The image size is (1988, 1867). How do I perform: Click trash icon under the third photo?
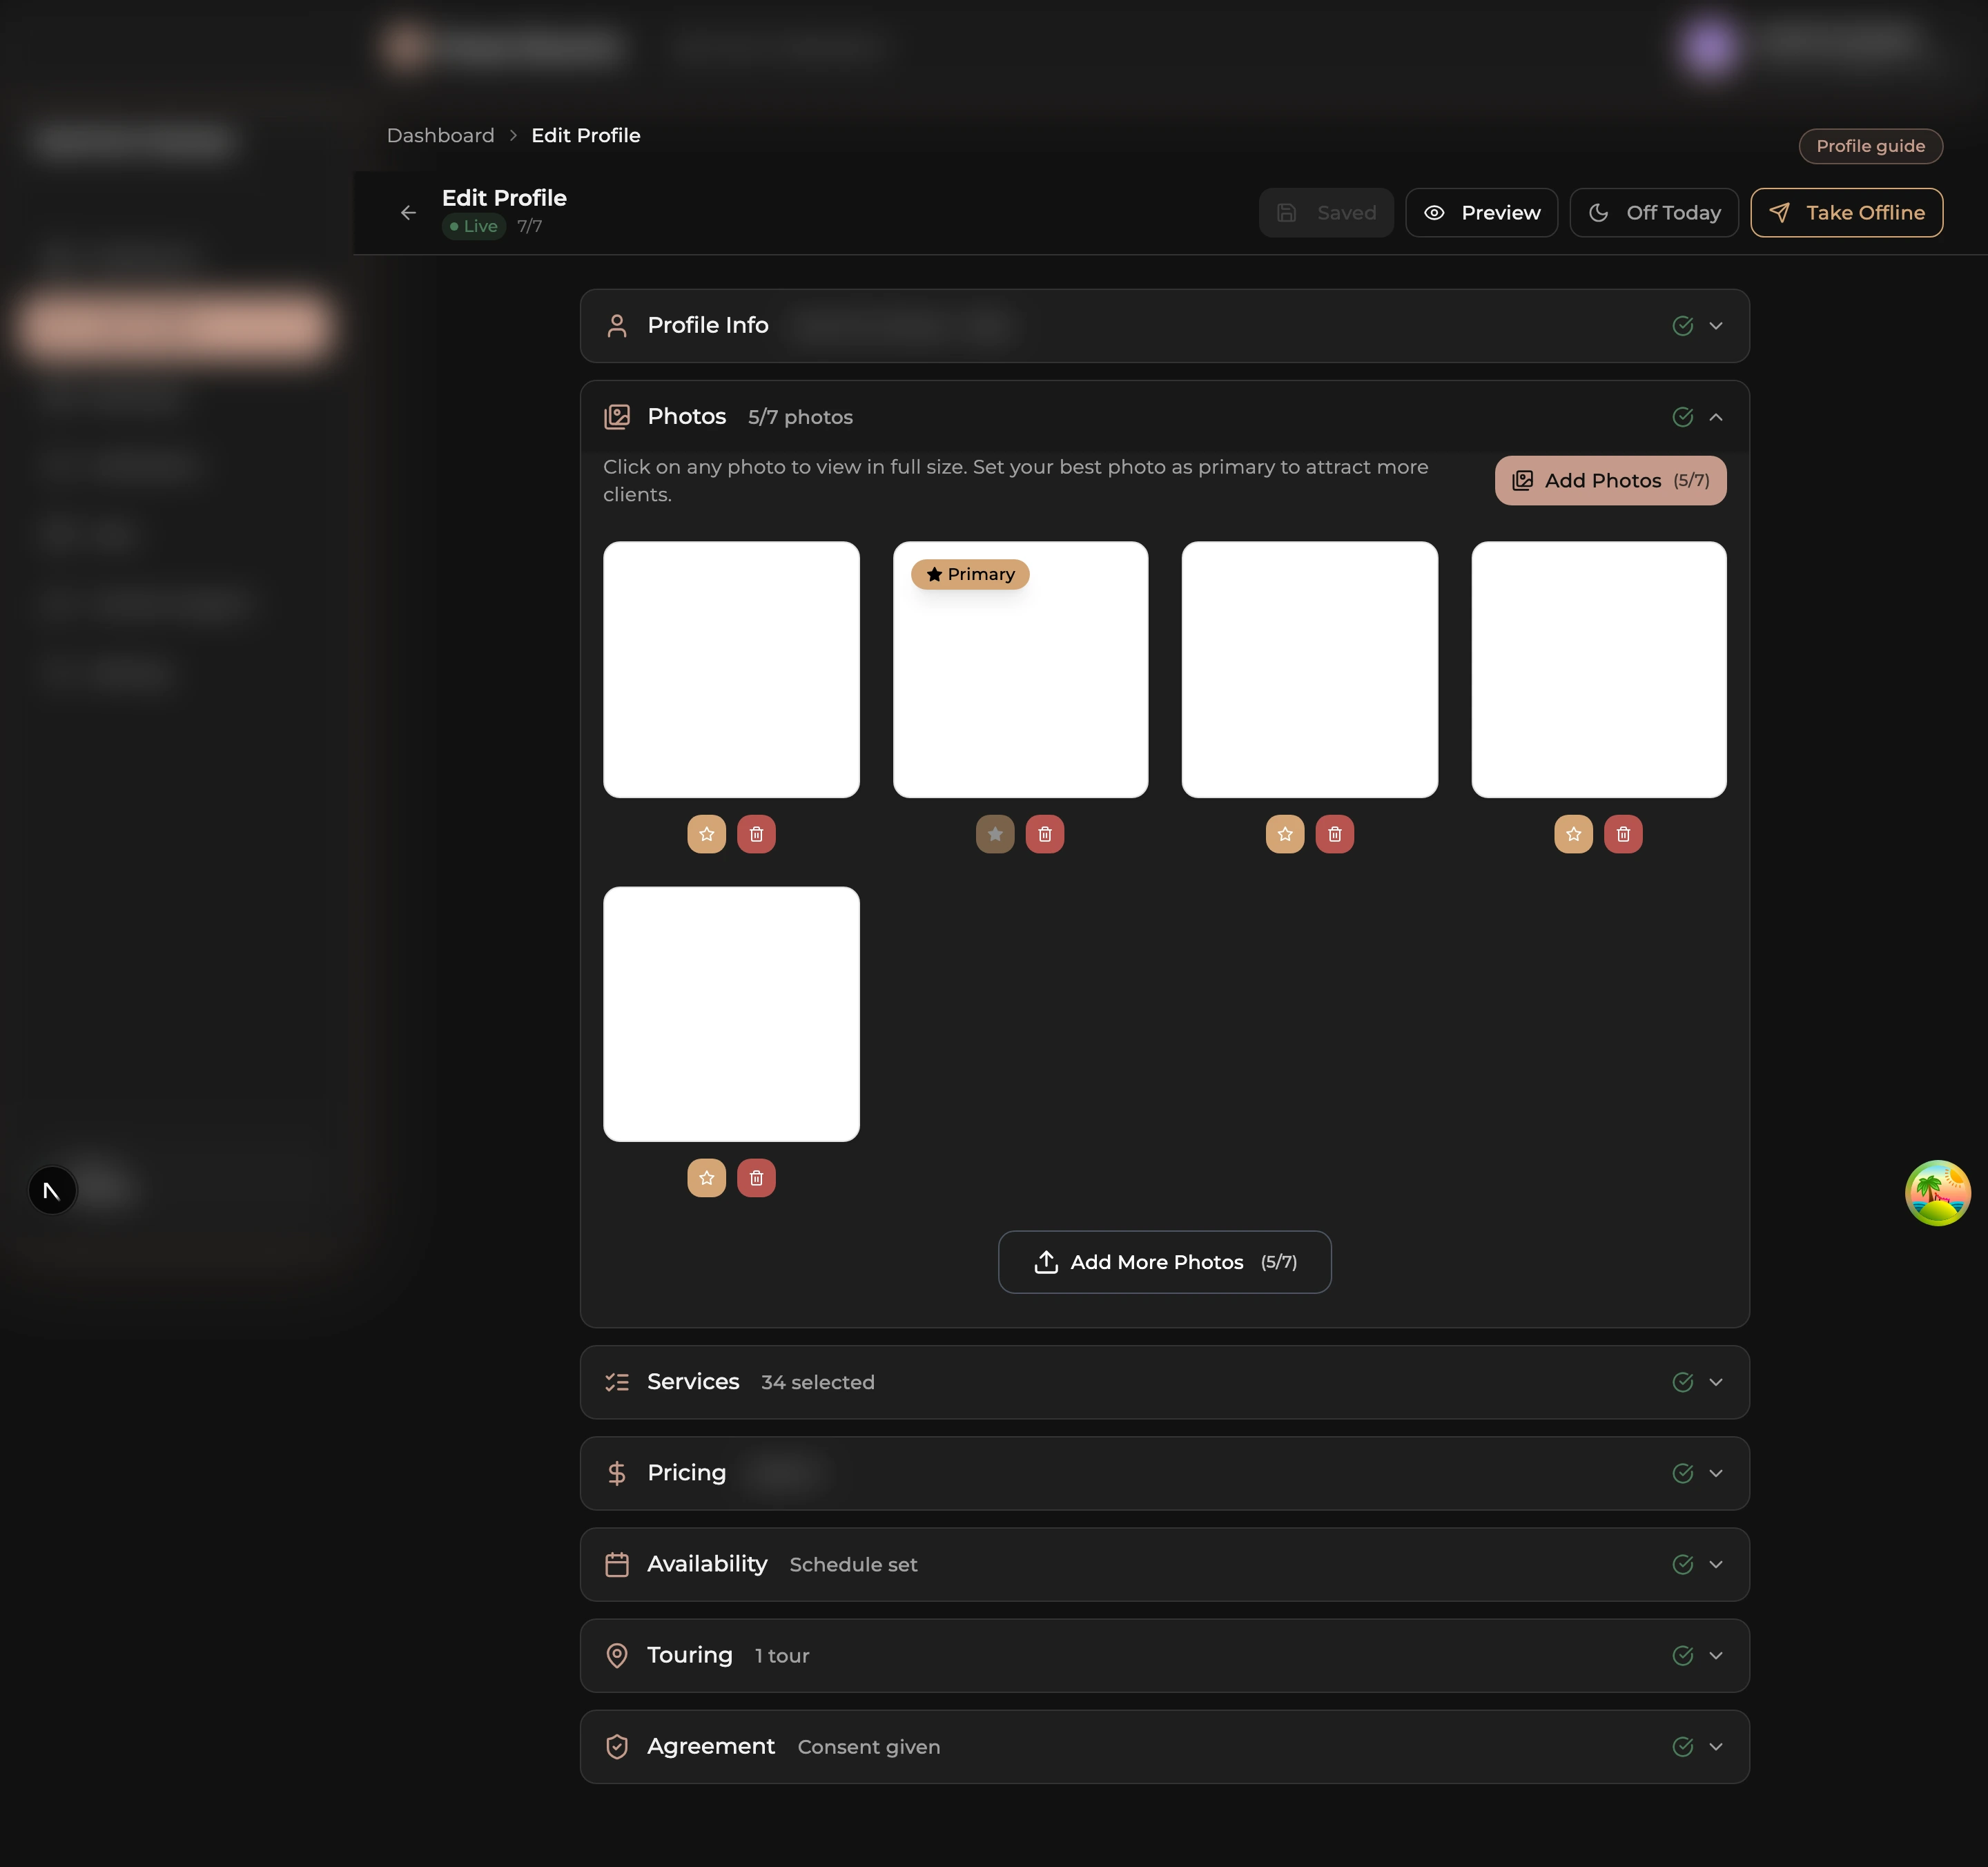click(1334, 834)
